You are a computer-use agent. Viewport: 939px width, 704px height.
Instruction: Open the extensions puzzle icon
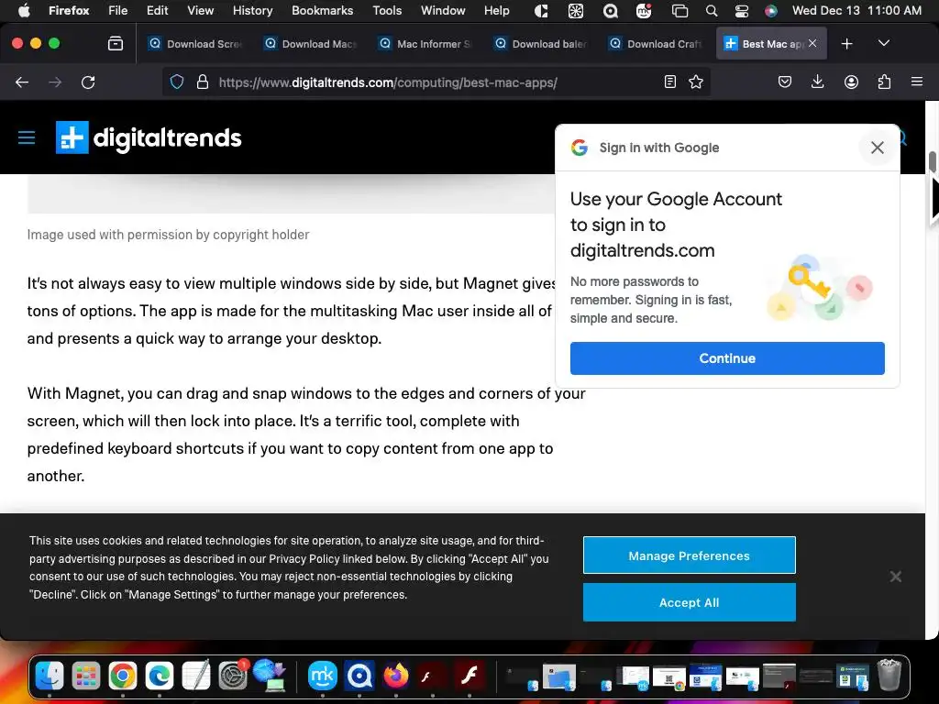click(x=884, y=82)
